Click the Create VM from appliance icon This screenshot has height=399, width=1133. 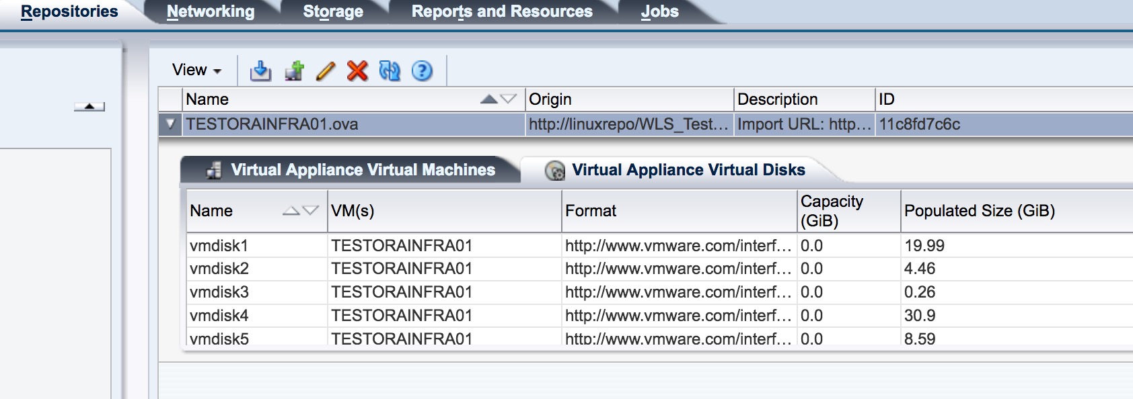(294, 71)
